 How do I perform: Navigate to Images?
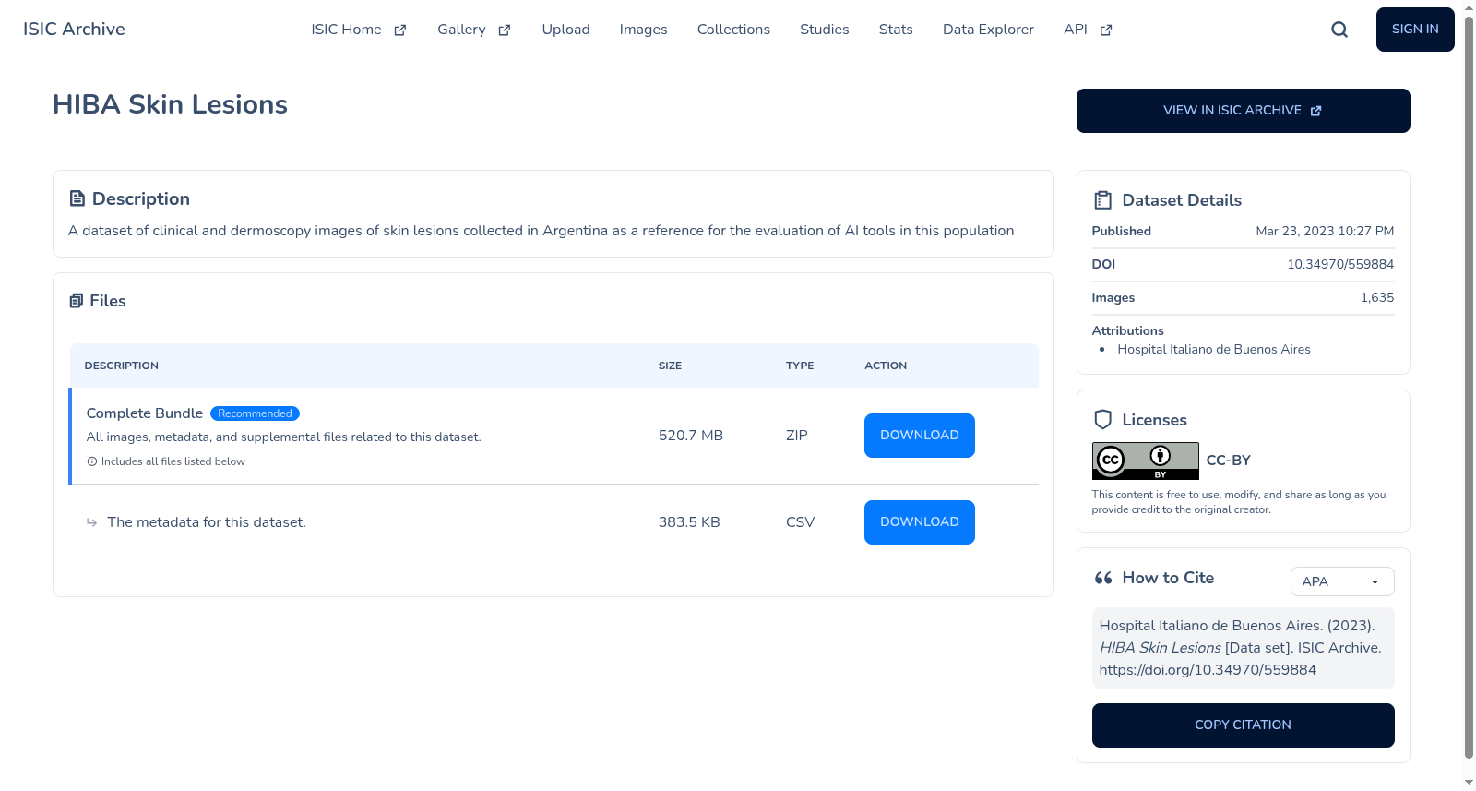pos(644,30)
